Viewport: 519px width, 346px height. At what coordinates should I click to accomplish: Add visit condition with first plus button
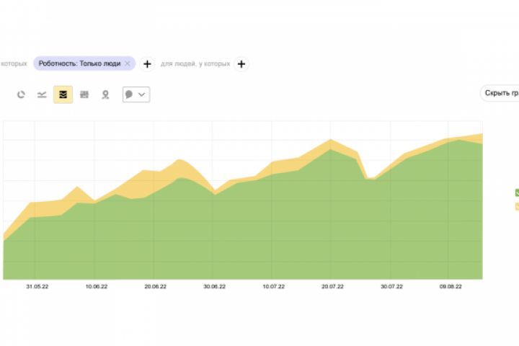[x=147, y=63]
